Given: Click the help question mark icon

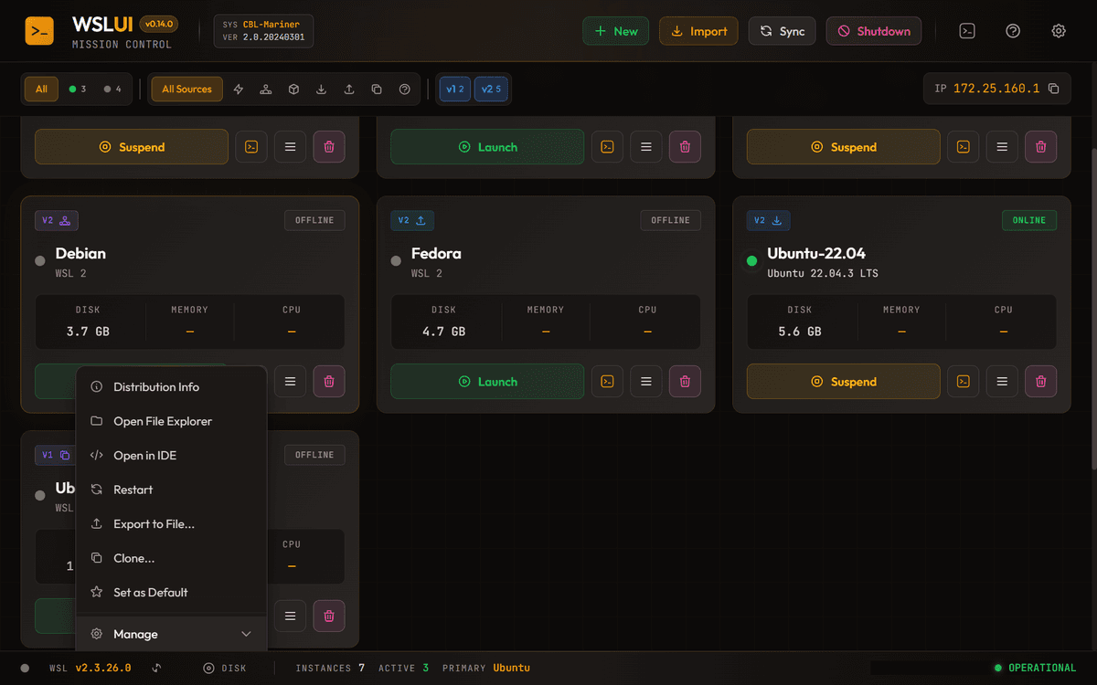Looking at the screenshot, I should 1013,30.
